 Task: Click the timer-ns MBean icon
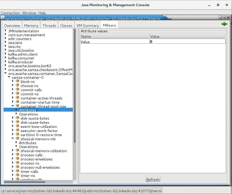(x=18, y=175)
